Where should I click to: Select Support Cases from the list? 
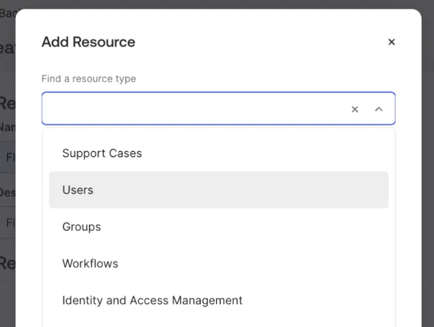pyautogui.click(x=219, y=153)
